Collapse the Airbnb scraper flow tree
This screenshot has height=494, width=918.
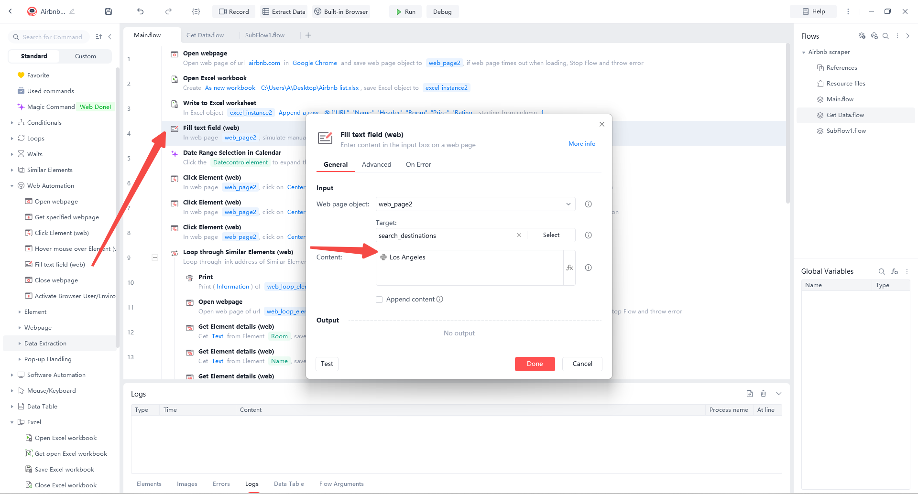pyautogui.click(x=804, y=52)
